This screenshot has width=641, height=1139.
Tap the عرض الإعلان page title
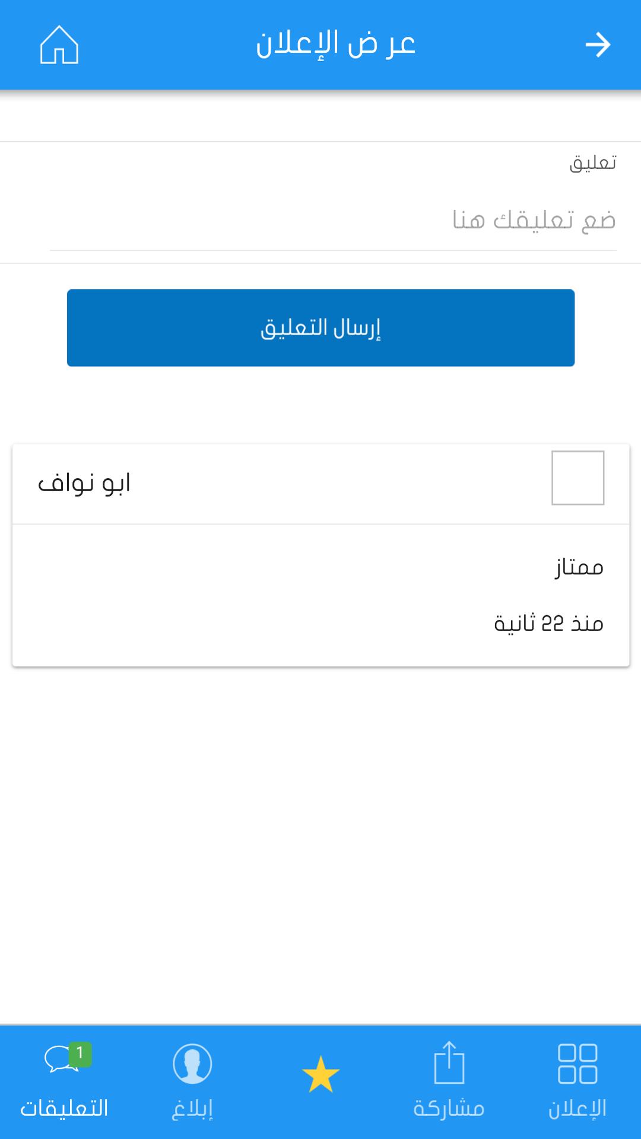pos(335,44)
